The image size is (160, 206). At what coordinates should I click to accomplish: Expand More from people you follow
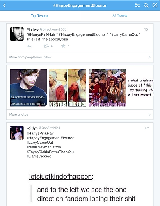coord(80,58)
